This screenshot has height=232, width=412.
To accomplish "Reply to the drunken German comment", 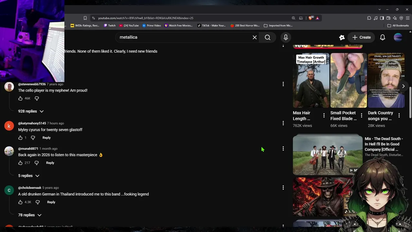I will click(x=51, y=202).
